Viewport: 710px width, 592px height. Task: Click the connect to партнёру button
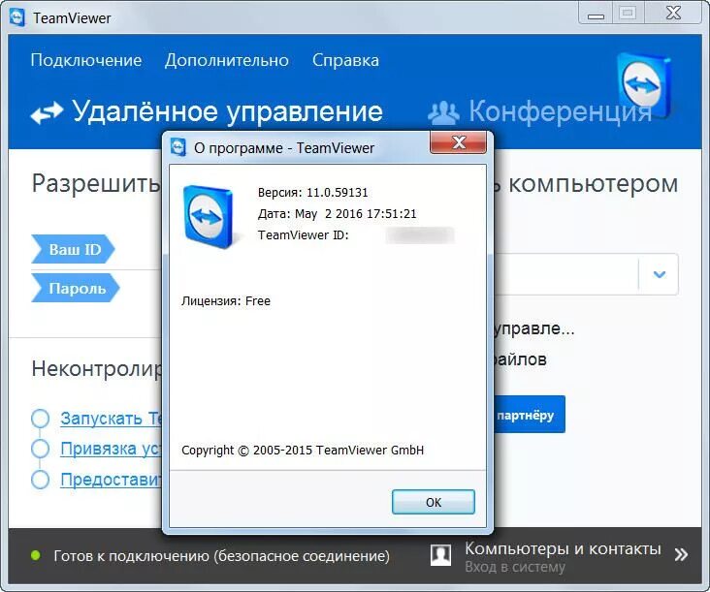530,415
